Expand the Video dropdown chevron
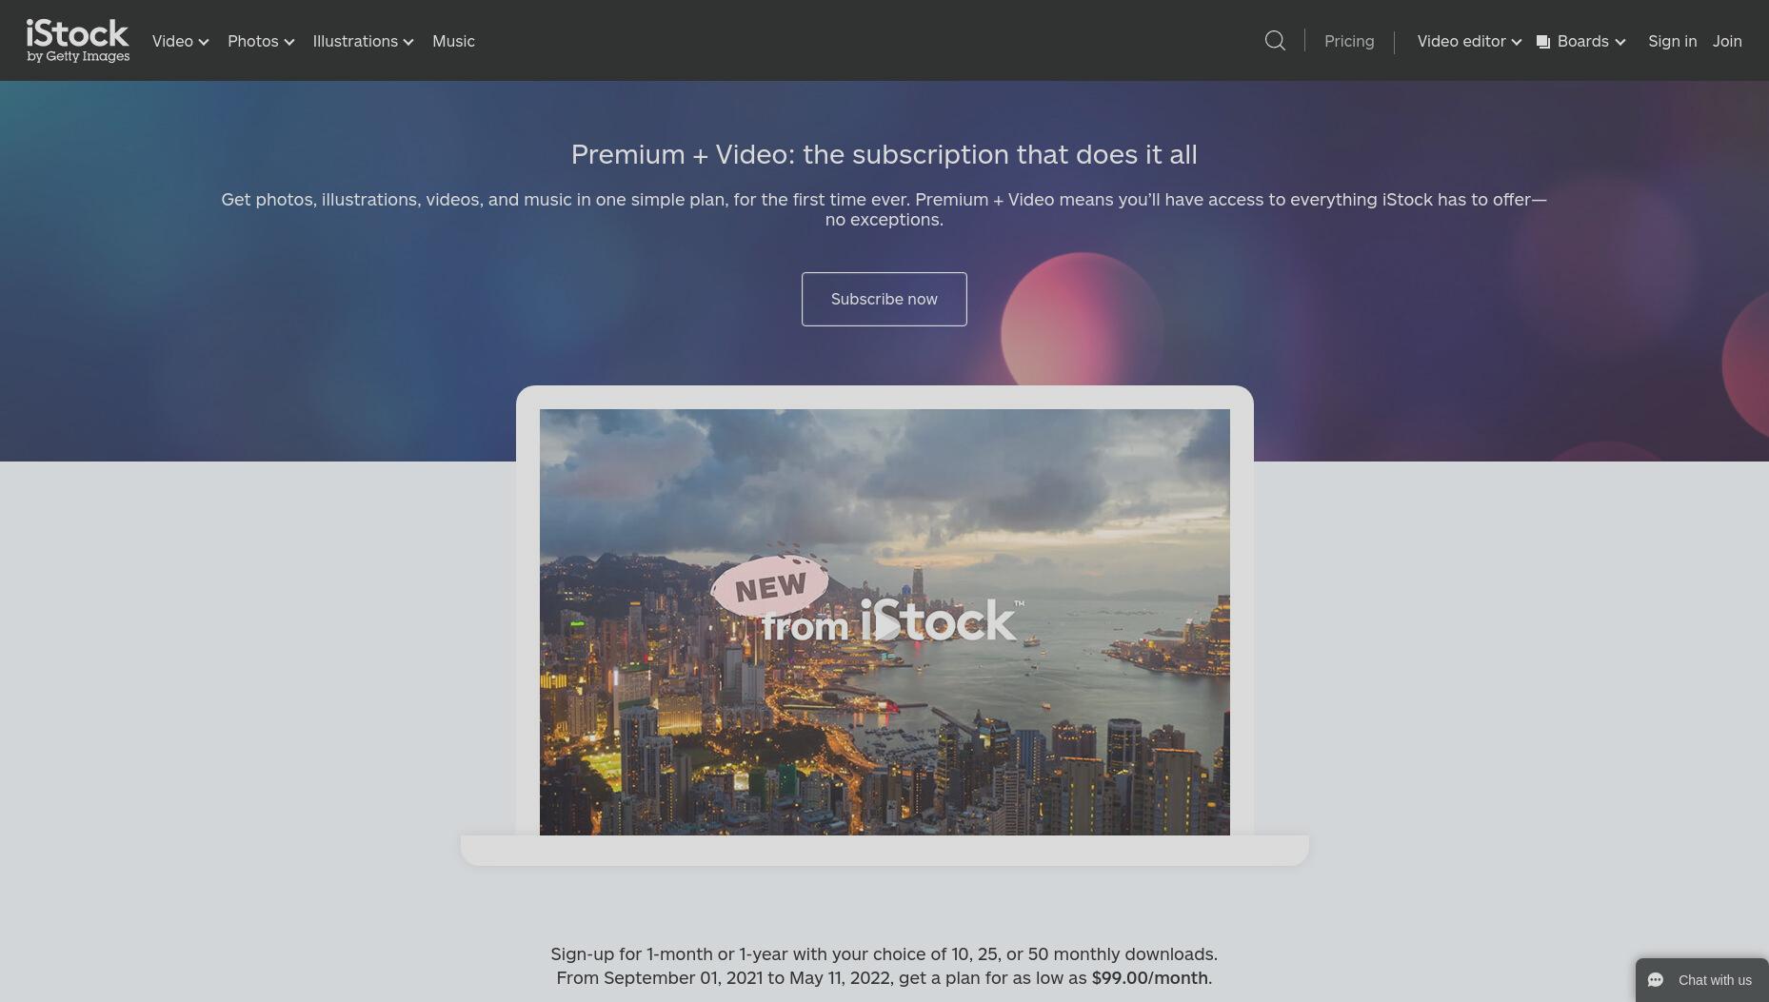This screenshot has width=1769, height=1002. (x=203, y=42)
